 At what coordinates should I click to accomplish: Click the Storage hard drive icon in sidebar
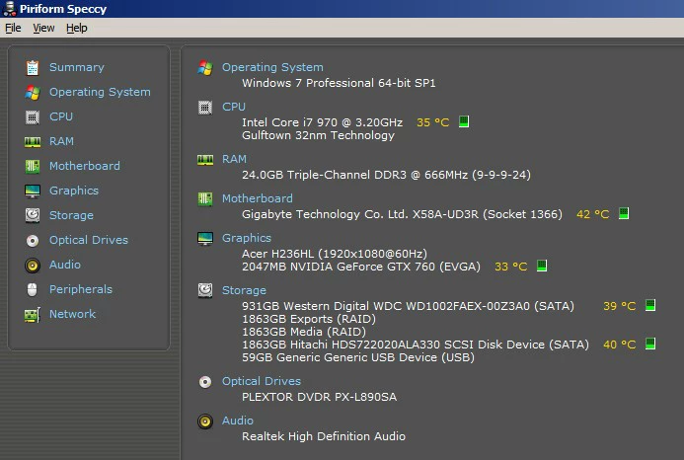pos(33,215)
